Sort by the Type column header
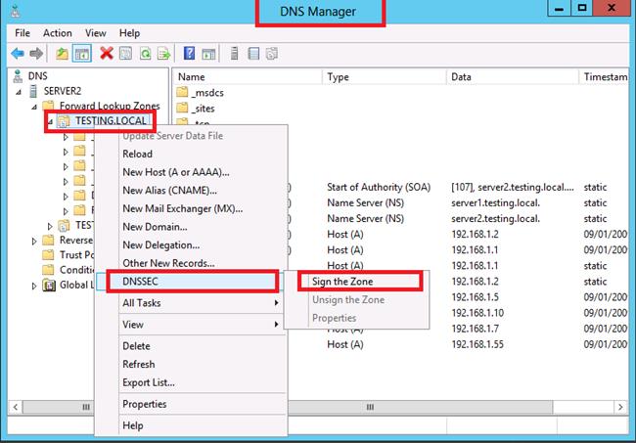Image resolution: width=636 pixels, height=443 pixels. coord(384,77)
